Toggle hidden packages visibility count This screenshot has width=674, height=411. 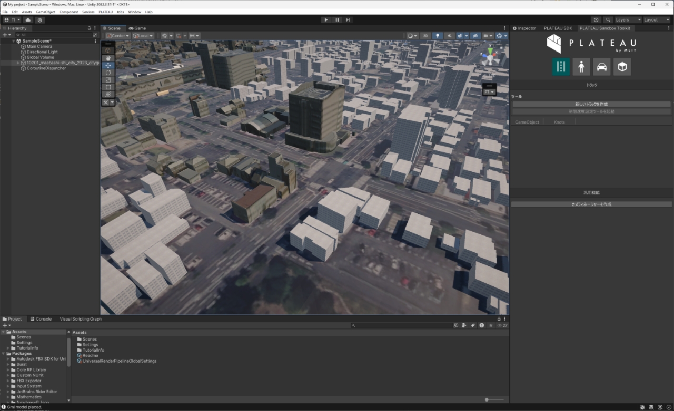502,326
